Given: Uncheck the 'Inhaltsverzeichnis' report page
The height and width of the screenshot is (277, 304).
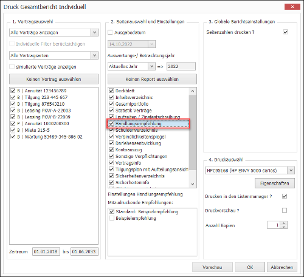Looking at the screenshot, I should point(111,97).
